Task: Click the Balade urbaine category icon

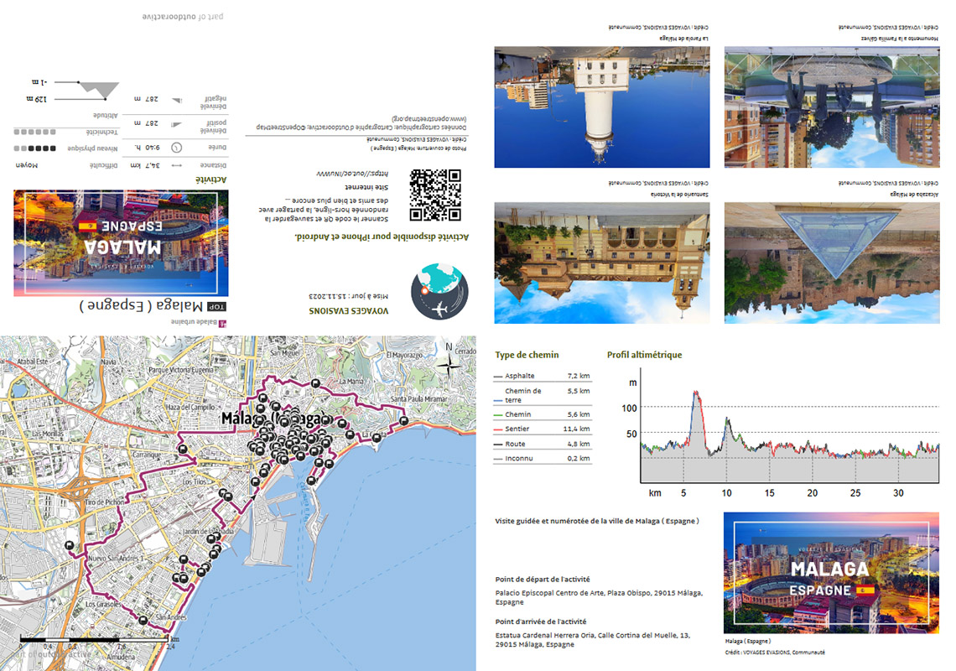Action: coord(222,323)
